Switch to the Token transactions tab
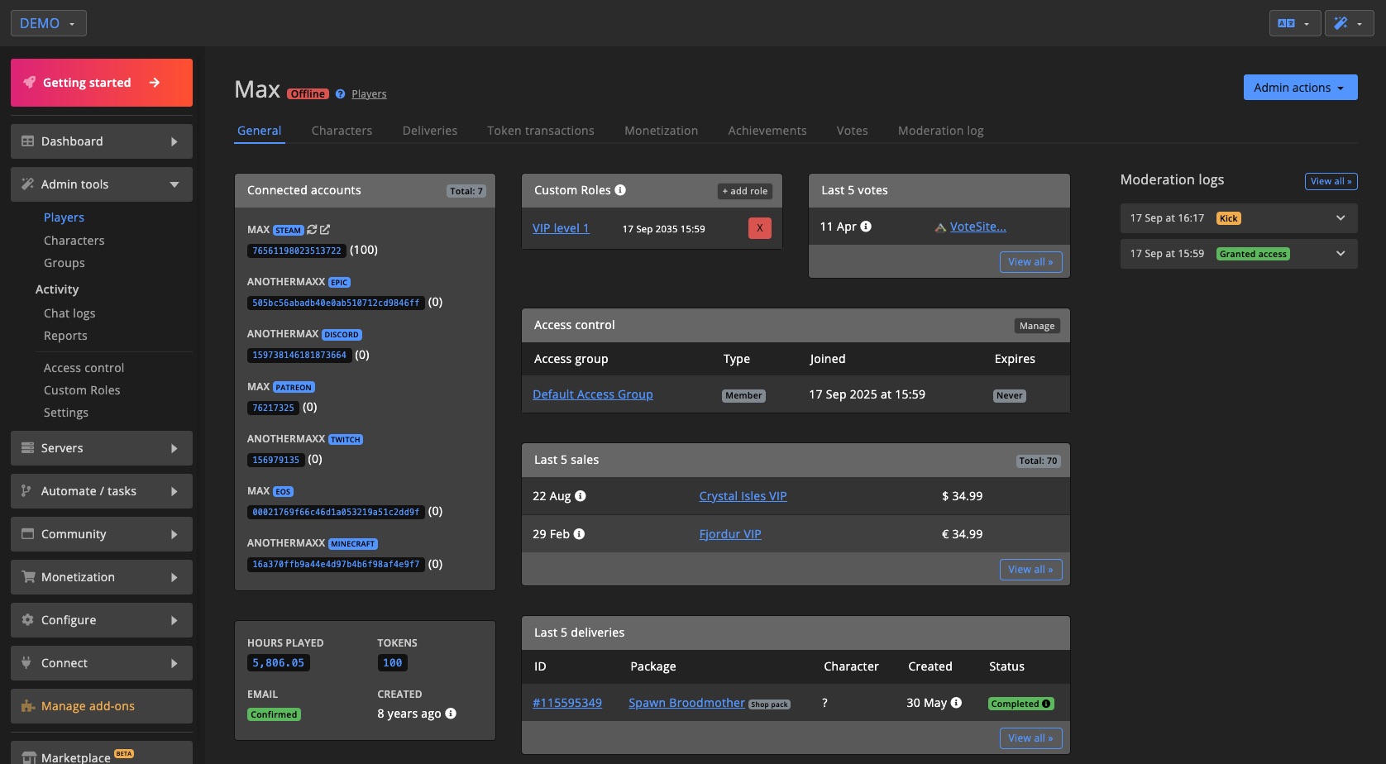This screenshot has height=764, width=1386. 540,131
